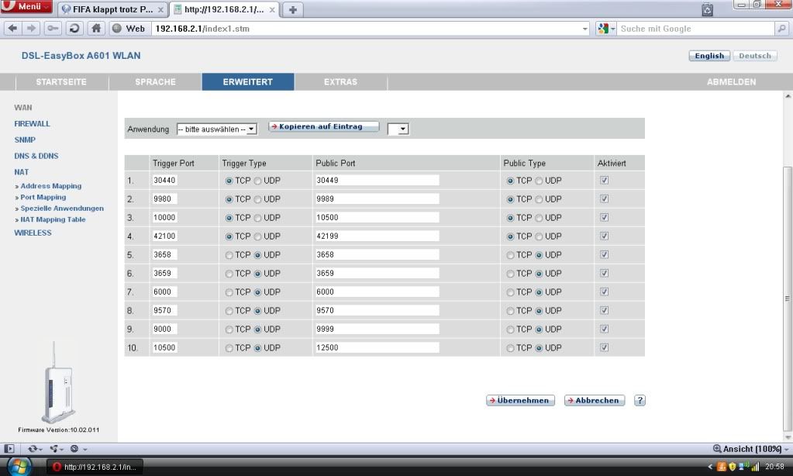Viewport: 793px width, 476px height.
Task: Click the Back navigation arrow
Action: [12, 28]
